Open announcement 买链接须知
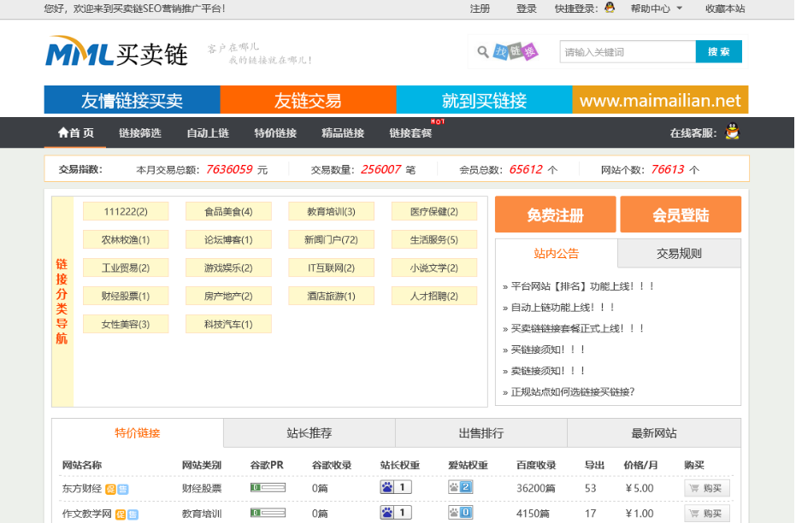This screenshot has width=796, height=523. [548, 350]
